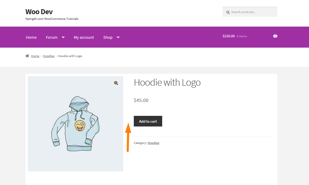This screenshot has width=309, height=185.
Task: Click the 6 items cart count
Action: [x=242, y=36]
